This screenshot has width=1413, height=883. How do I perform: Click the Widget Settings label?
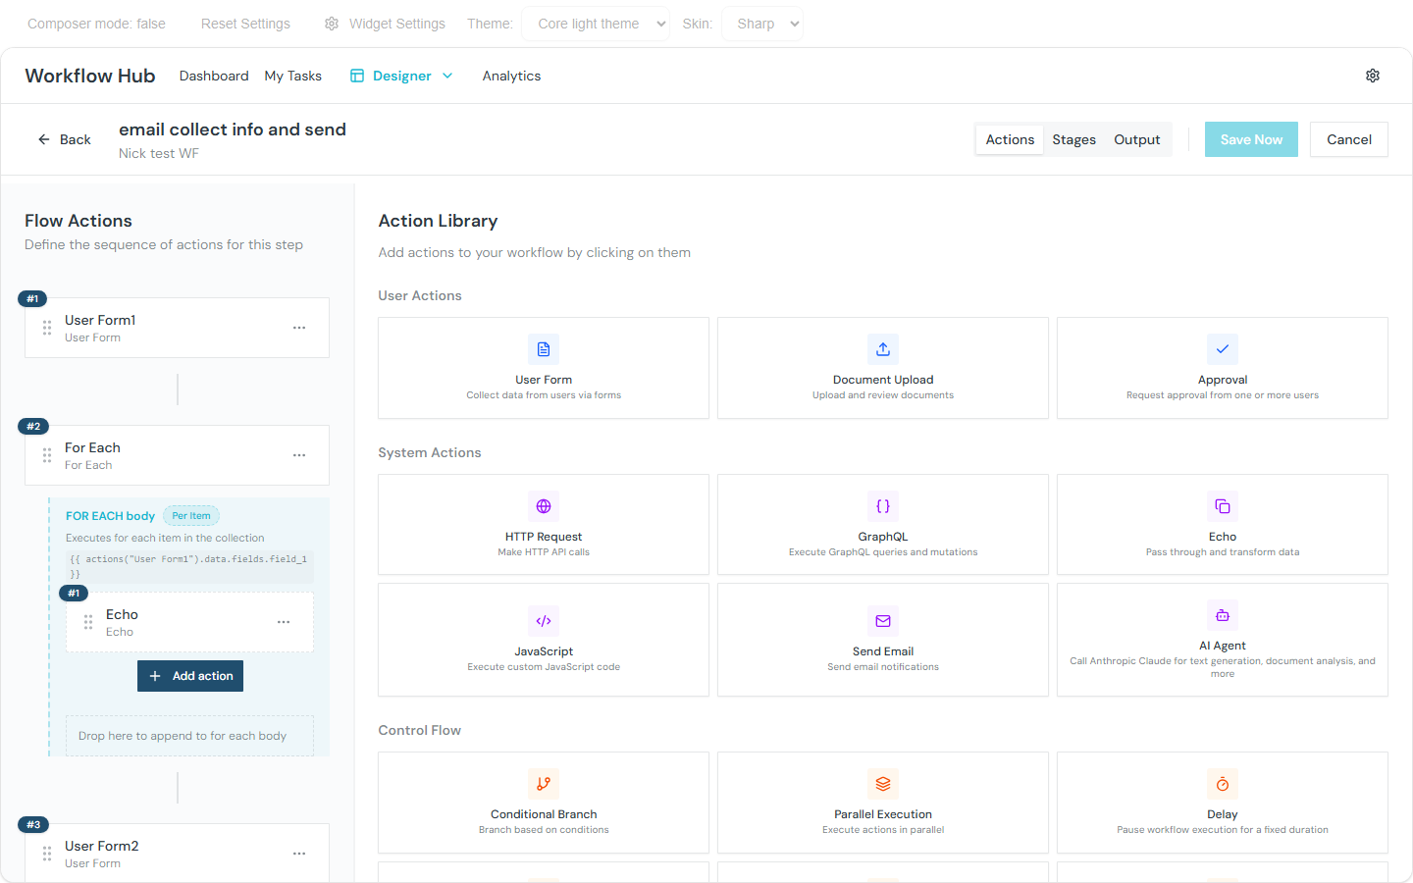click(397, 24)
